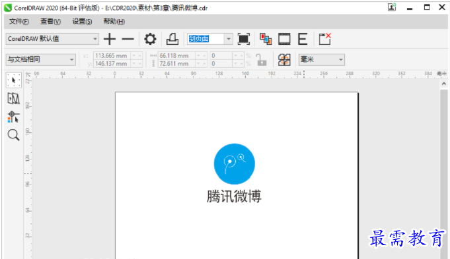Expand the 到页面 zoom level dropdown
The height and width of the screenshot is (259, 450).
click(x=229, y=39)
